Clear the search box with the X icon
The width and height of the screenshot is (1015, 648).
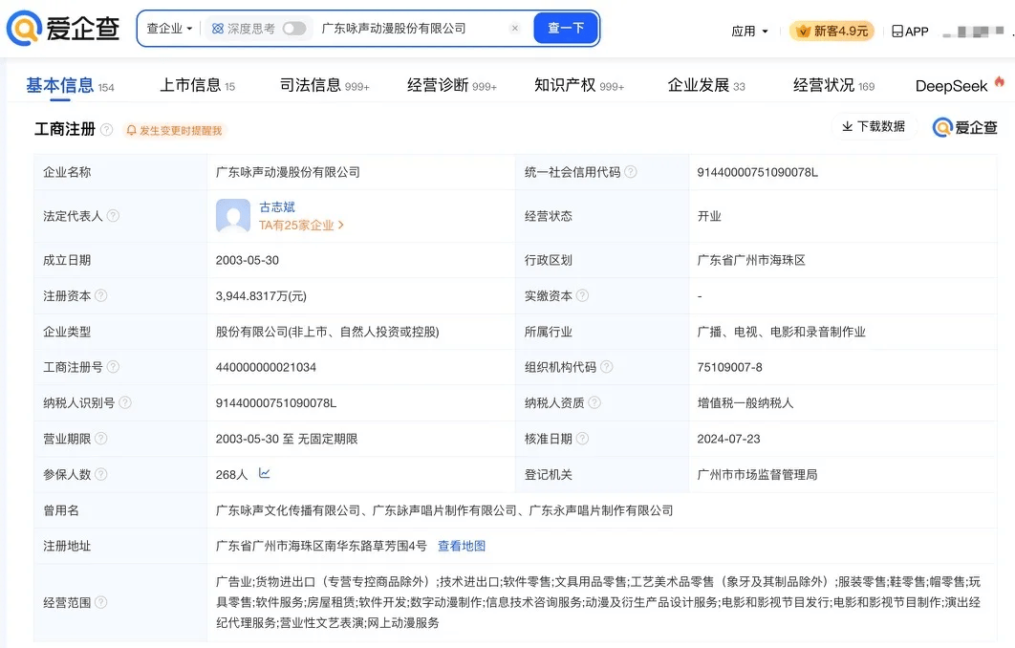click(514, 28)
